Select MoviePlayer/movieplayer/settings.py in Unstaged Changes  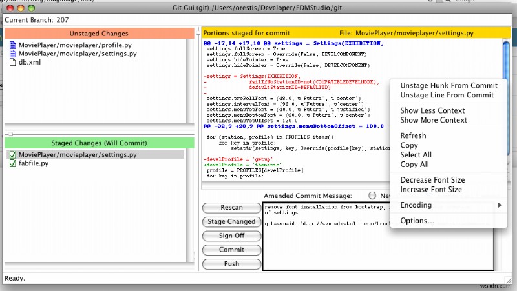click(x=78, y=54)
